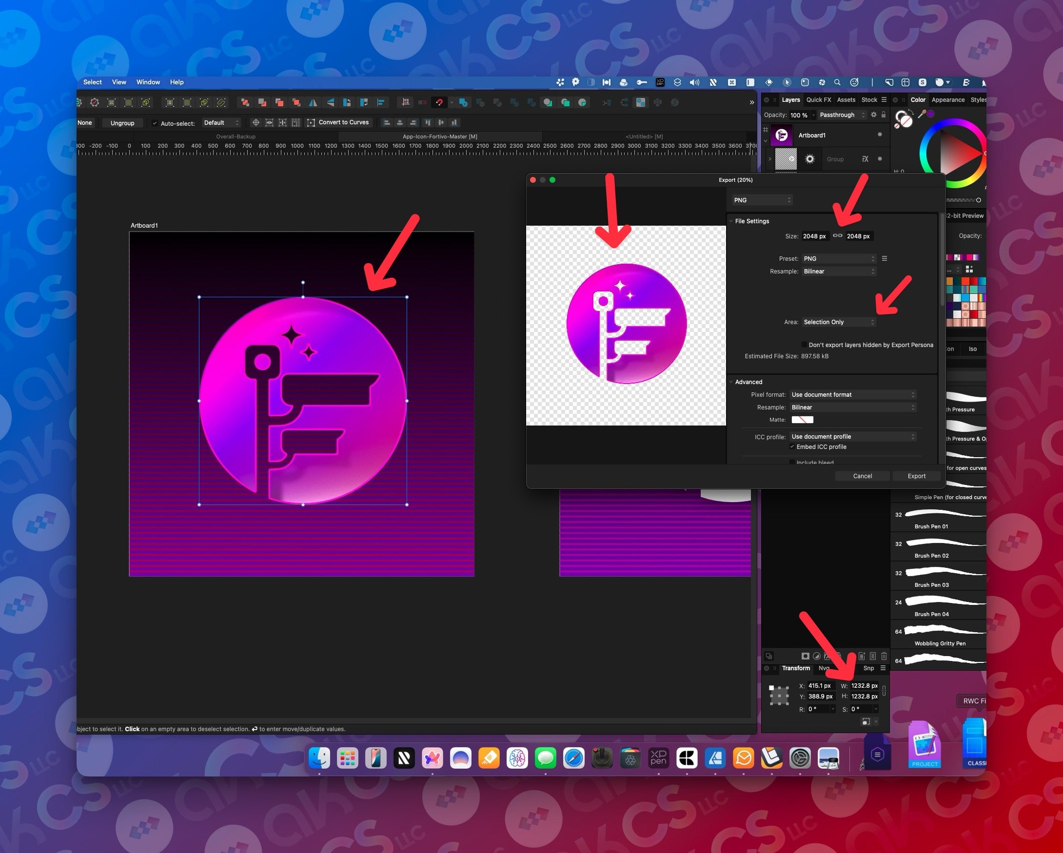The width and height of the screenshot is (1063, 853).
Task: Collapse the Advanced section
Action: click(x=730, y=382)
